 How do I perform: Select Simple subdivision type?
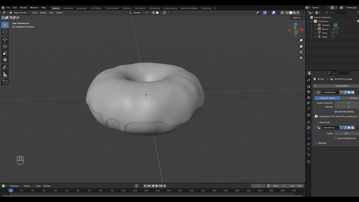[x=350, y=98]
